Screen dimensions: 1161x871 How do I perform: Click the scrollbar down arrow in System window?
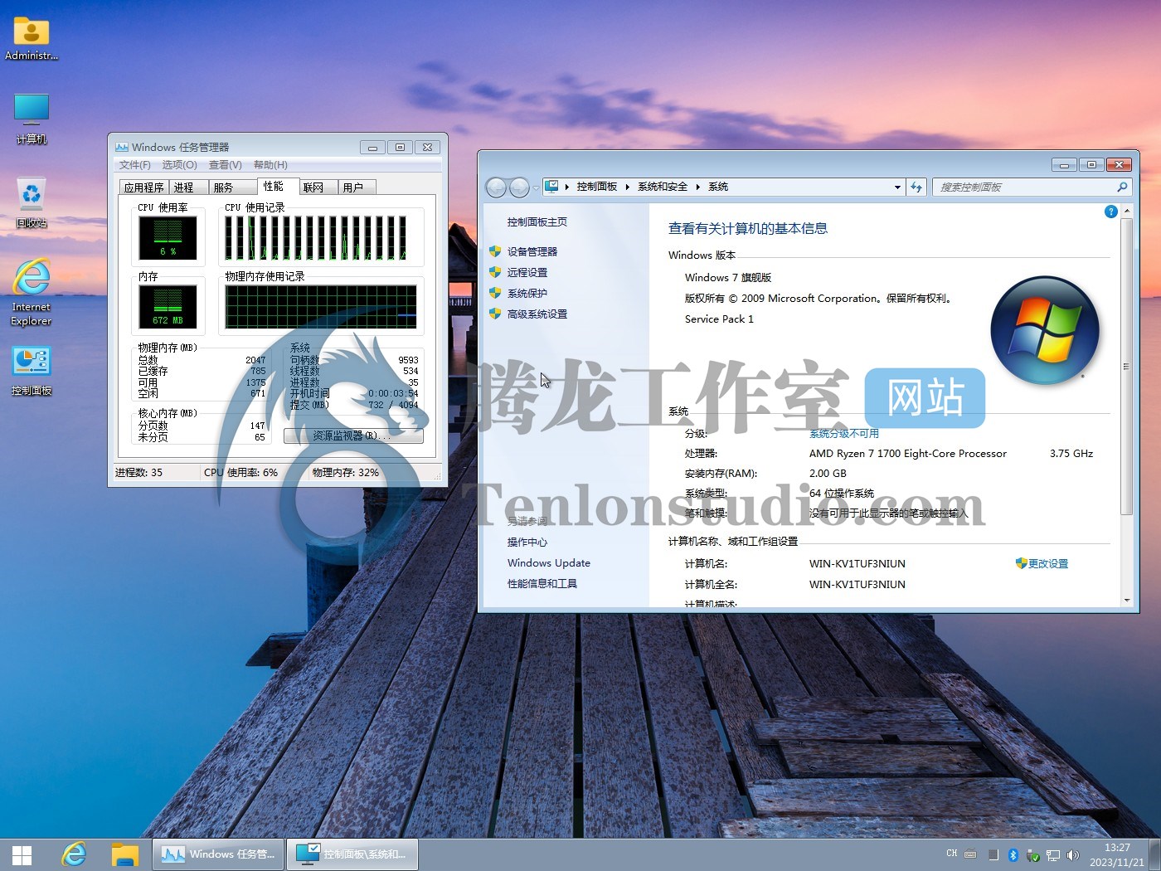pos(1126,600)
